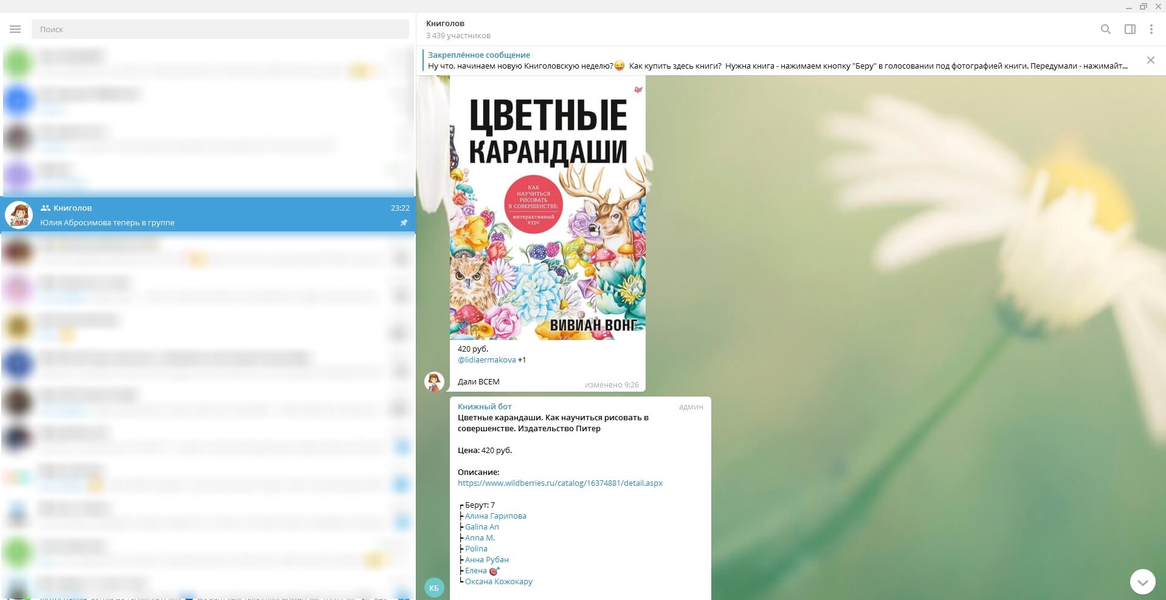
Task: Toggle the right info side panel
Action: (1130, 29)
